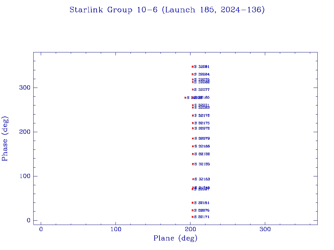
Task: Select the S 32171 satellite label
Action: pos(202,217)
